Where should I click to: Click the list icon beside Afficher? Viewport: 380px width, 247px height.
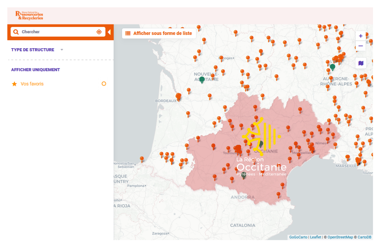(x=128, y=33)
